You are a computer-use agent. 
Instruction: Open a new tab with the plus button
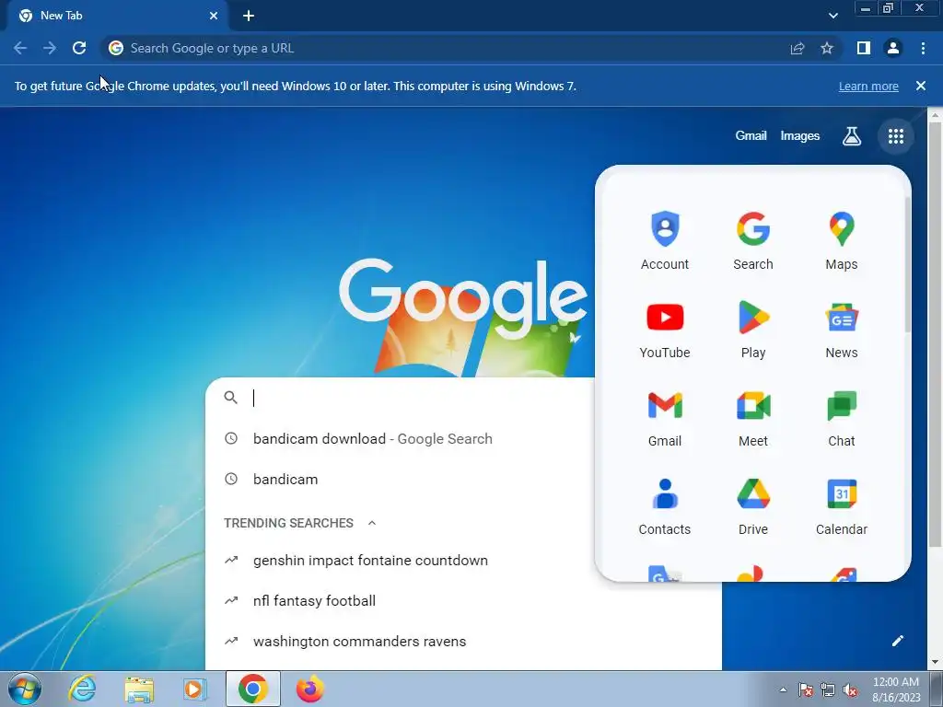pyautogui.click(x=249, y=17)
